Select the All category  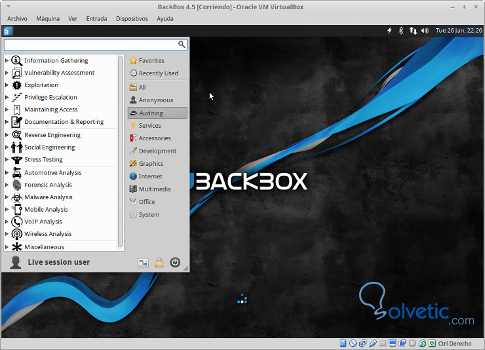click(x=157, y=87)
